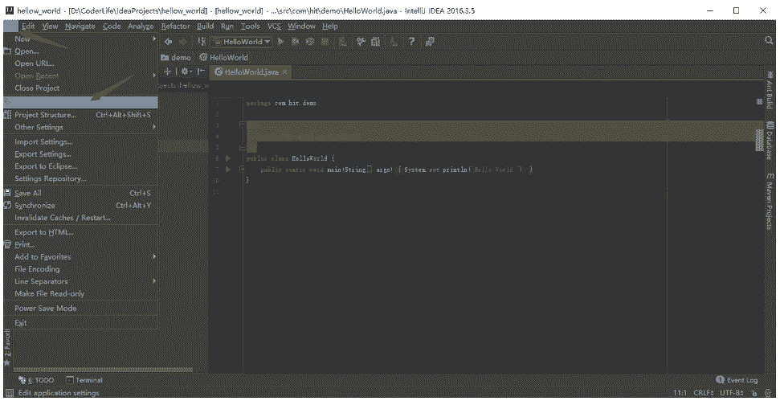780x405 pixels.
Task: Open the Terminal tool window button
Action: click(85, 380)
